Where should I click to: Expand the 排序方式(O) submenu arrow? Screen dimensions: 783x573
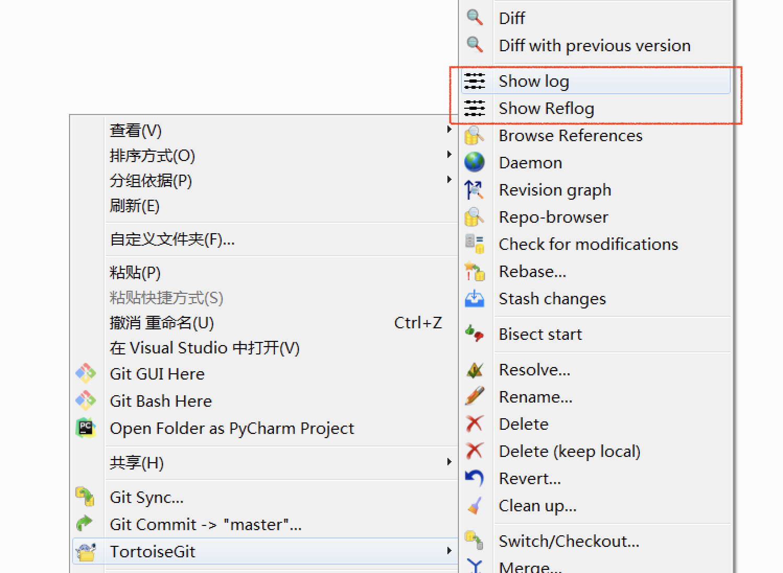tap(448, 154)
